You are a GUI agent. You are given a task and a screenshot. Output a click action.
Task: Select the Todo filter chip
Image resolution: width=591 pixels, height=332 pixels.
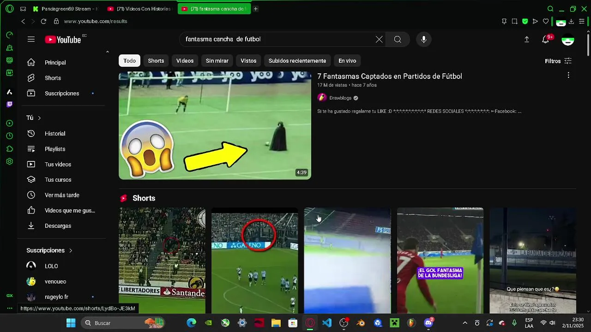pos(130,61)
